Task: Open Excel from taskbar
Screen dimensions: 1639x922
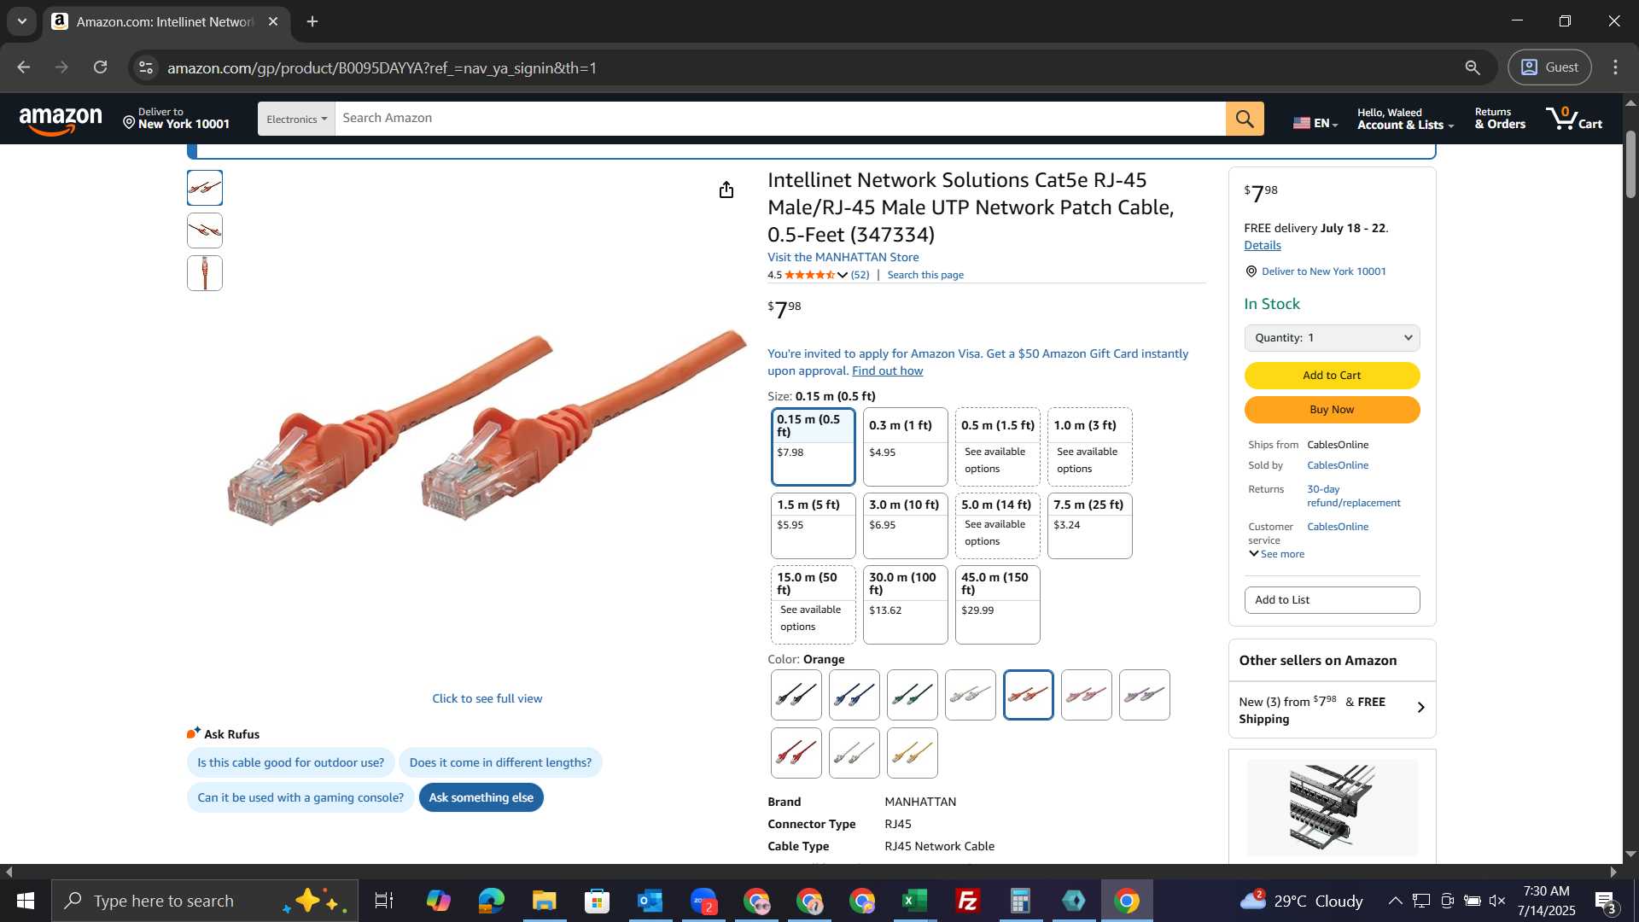Action: 914,901
